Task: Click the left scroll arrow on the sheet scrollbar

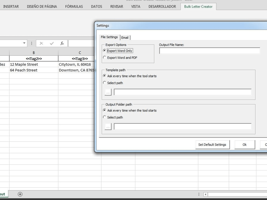Action: 205,194
